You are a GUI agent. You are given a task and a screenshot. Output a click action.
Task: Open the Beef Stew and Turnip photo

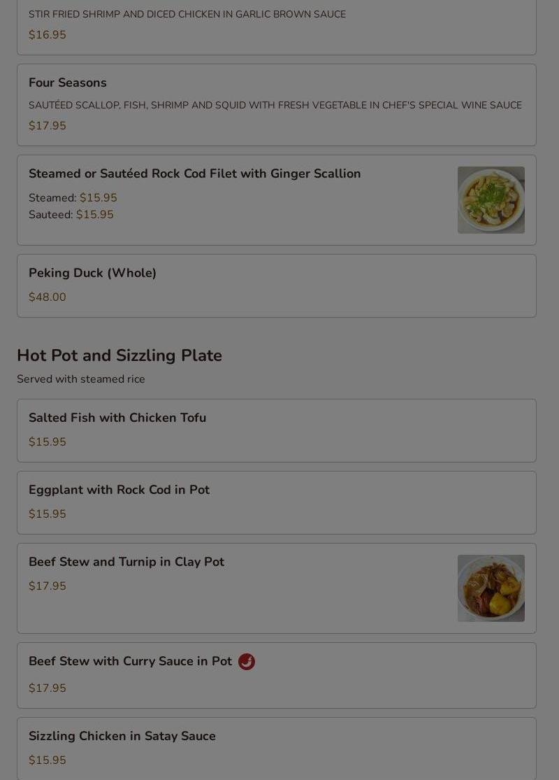491,588
